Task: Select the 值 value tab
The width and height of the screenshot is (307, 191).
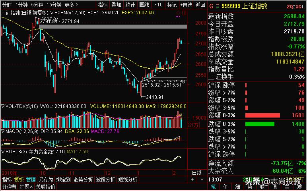Action: (x=274, y=187)
